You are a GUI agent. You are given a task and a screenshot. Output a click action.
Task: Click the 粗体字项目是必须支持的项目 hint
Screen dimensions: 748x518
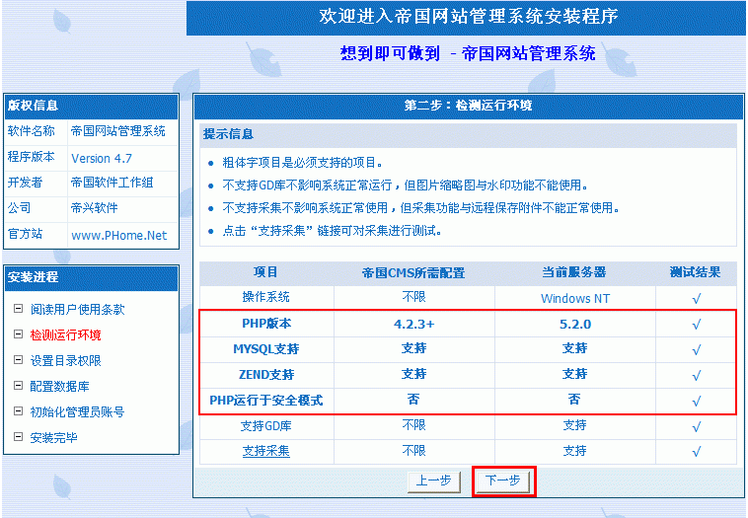pos(302,163)
